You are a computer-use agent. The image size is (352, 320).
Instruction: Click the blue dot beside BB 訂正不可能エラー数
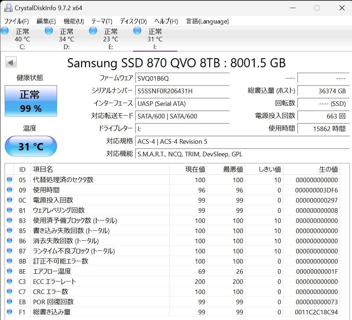(x=9, y=261)
